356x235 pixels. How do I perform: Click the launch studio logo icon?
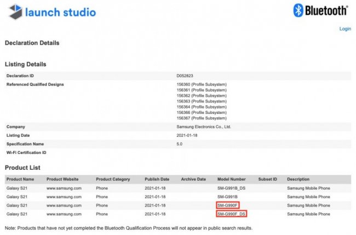click(x=15, y=12)
